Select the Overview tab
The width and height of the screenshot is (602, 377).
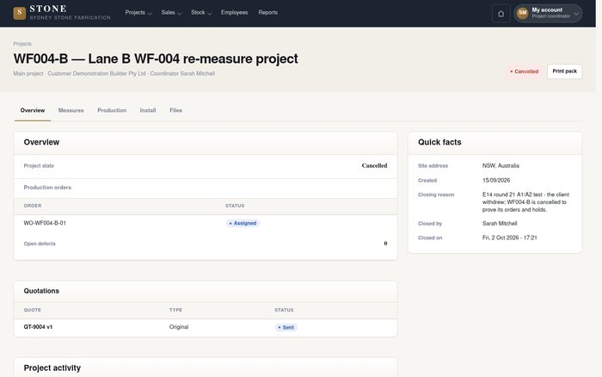(33, 110)
